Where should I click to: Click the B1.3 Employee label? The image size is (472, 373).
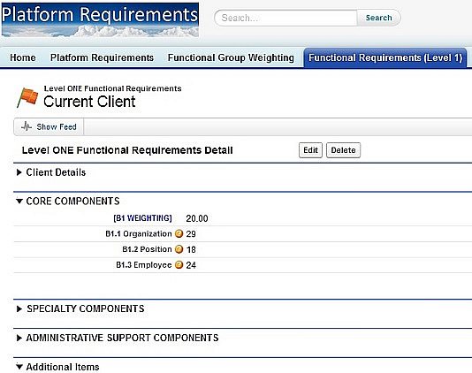pos(144,265)
